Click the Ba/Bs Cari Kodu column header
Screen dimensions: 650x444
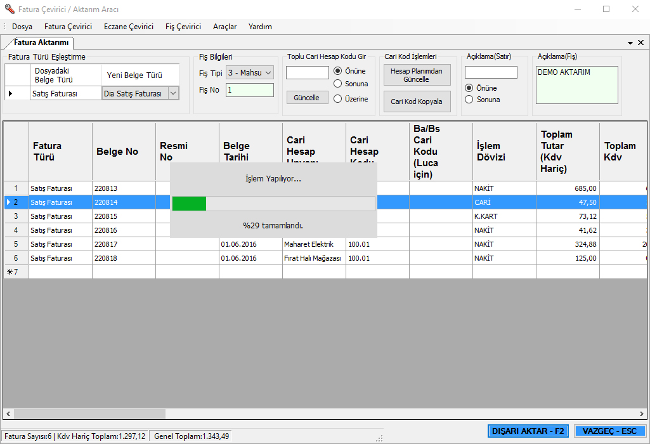pyautogui.click(x=441, y=152)
